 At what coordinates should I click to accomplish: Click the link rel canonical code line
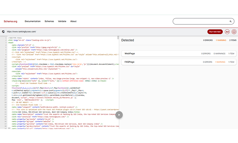click(40, 117)
